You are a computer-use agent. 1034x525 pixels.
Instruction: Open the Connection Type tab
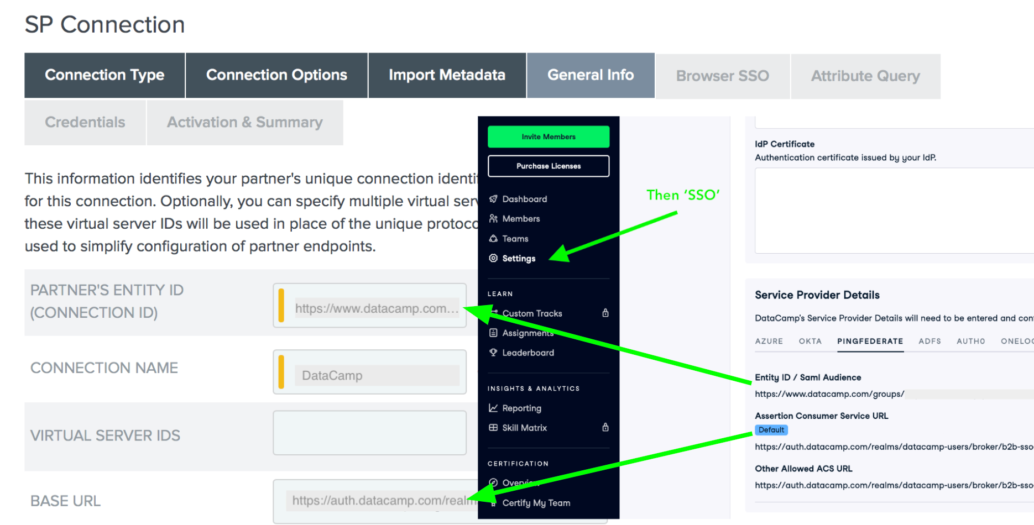[x=105, y=75]
